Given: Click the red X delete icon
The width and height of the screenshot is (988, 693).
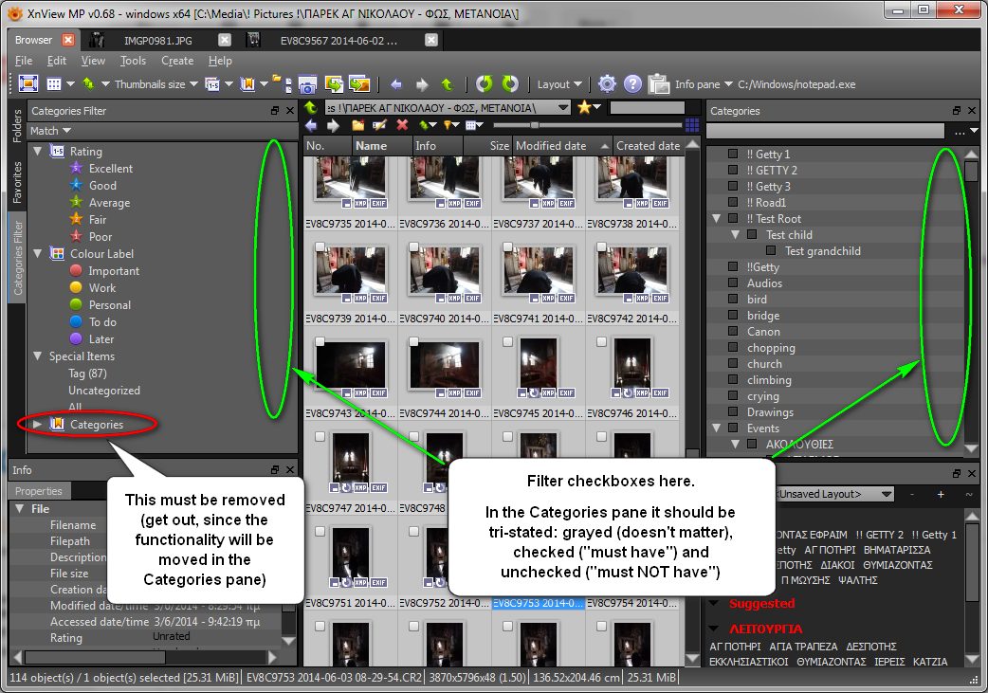Looking at the screenshot, I should [402, 125].
